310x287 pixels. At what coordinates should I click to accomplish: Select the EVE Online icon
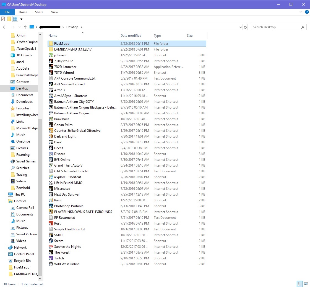(x=51, y=160)
